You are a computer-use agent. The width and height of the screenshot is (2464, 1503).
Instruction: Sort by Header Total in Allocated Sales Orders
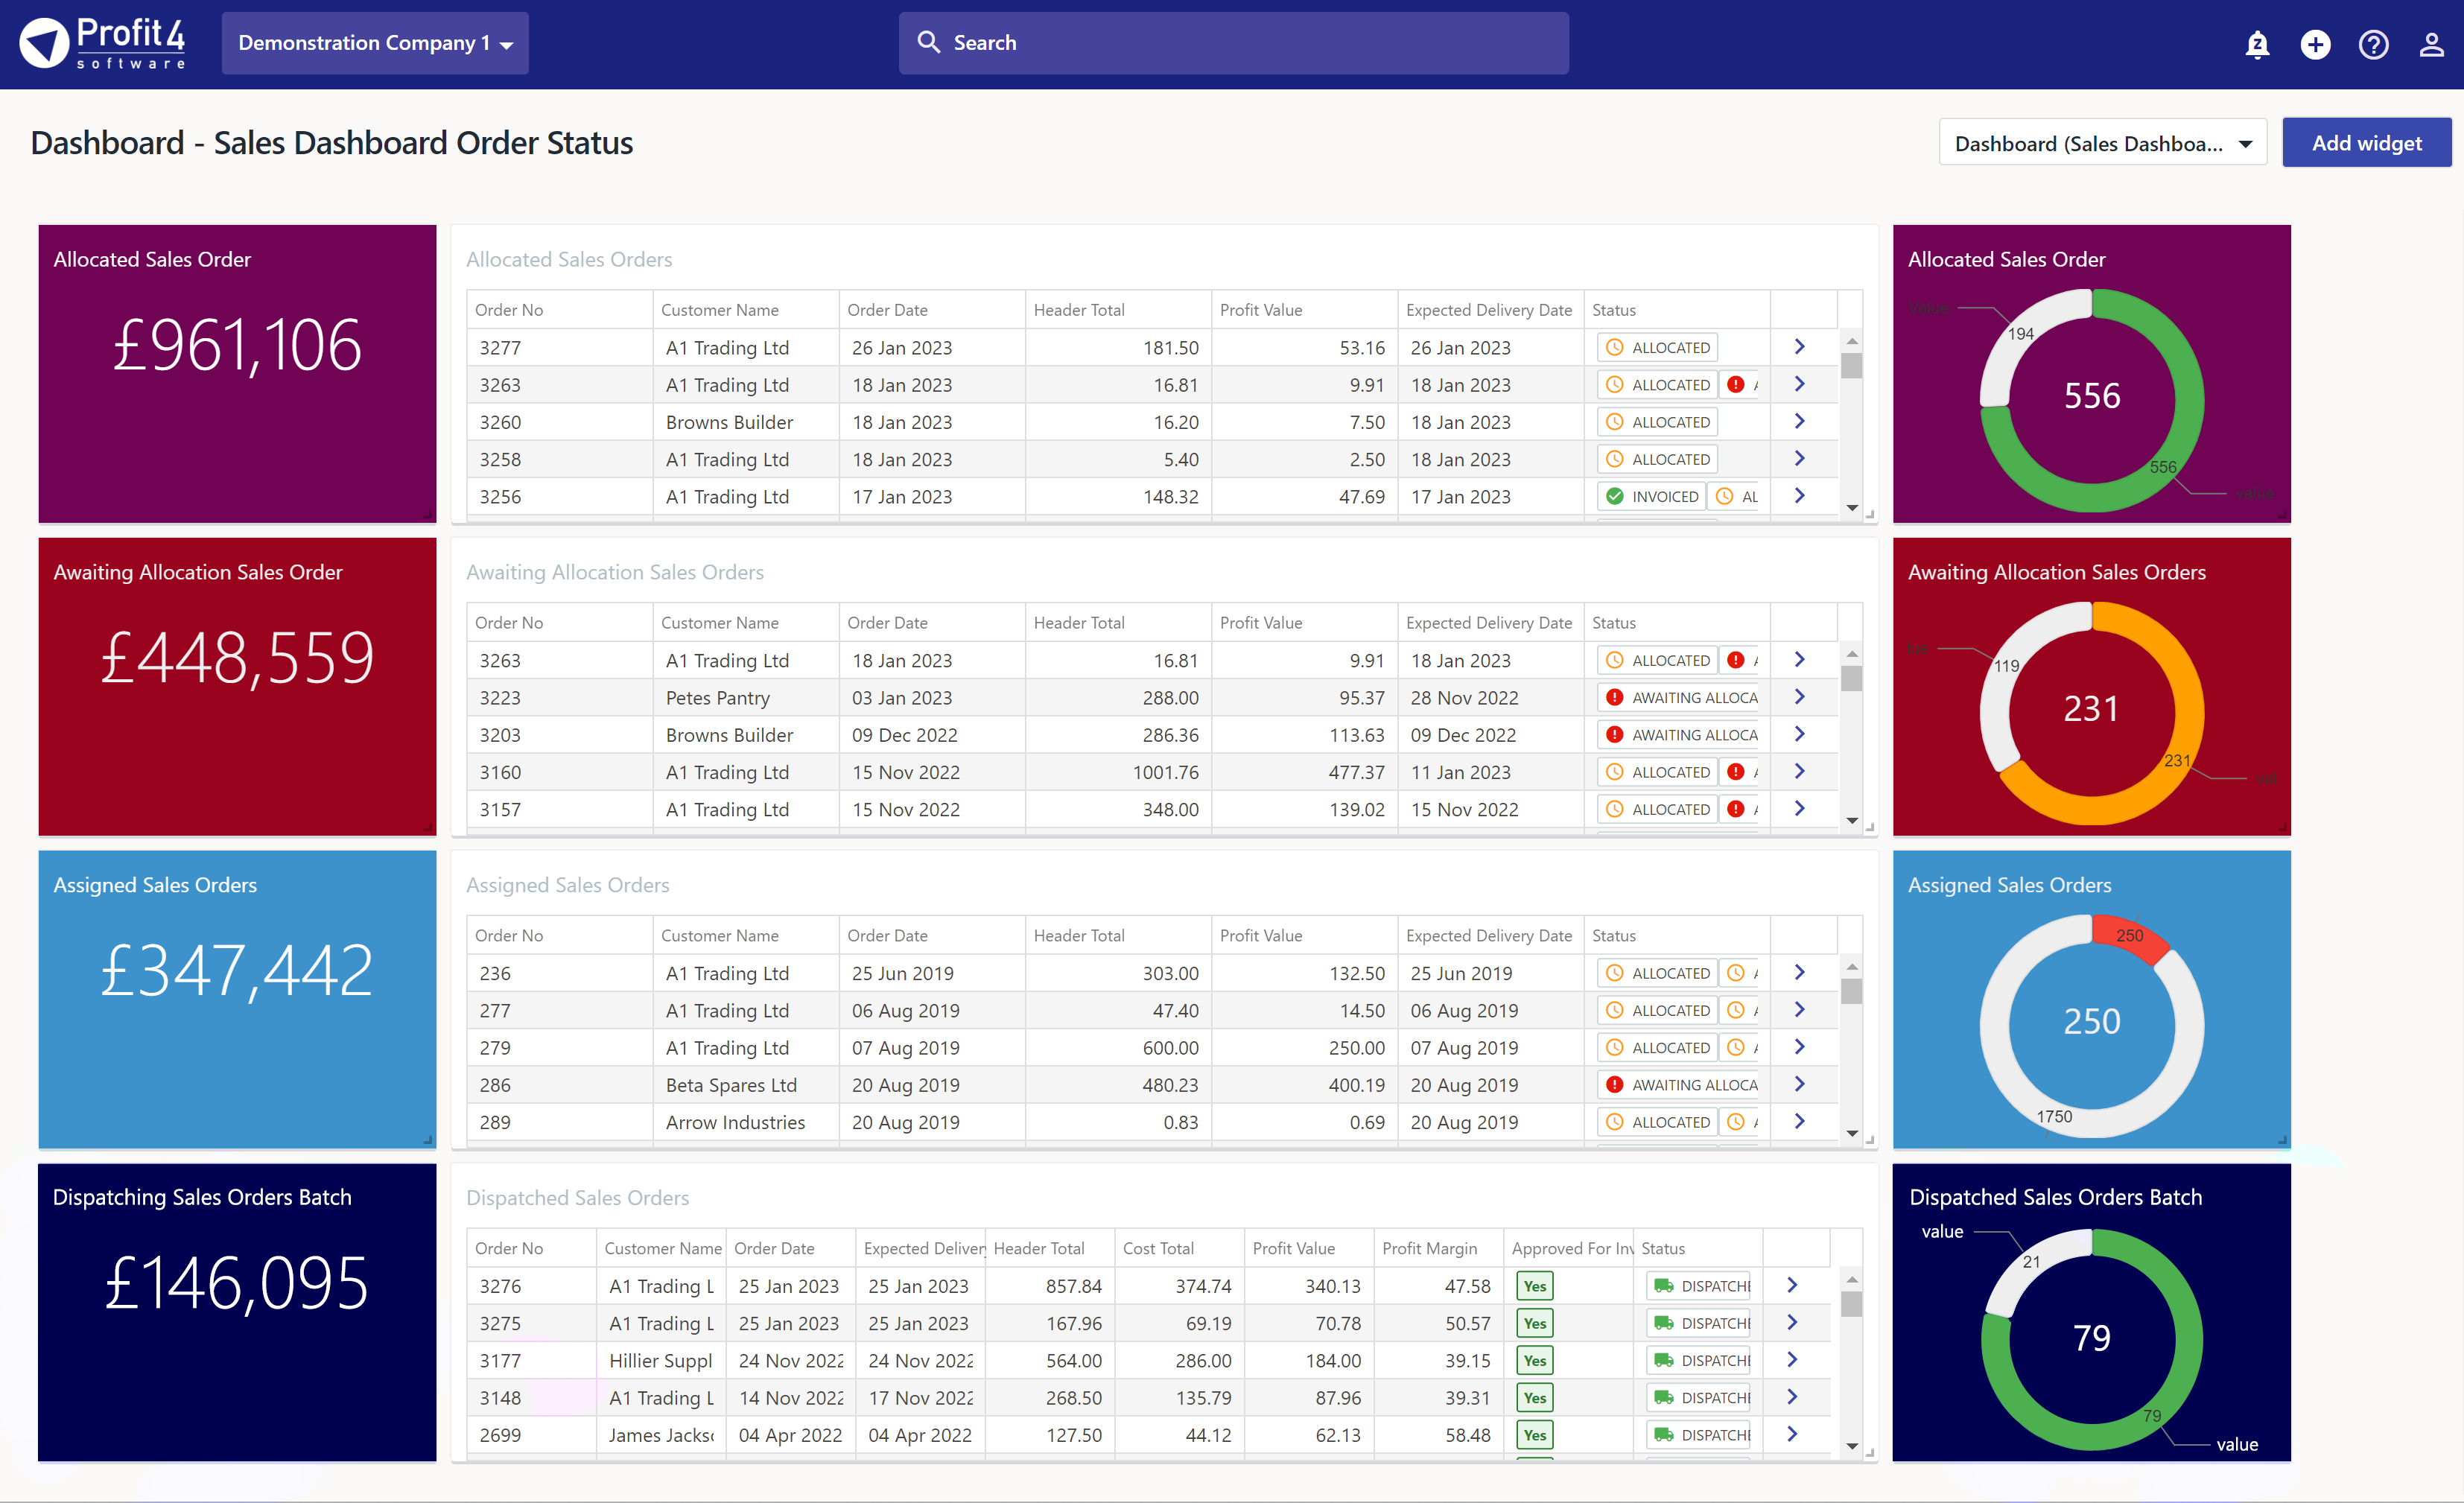click(x=1079, y=310)
